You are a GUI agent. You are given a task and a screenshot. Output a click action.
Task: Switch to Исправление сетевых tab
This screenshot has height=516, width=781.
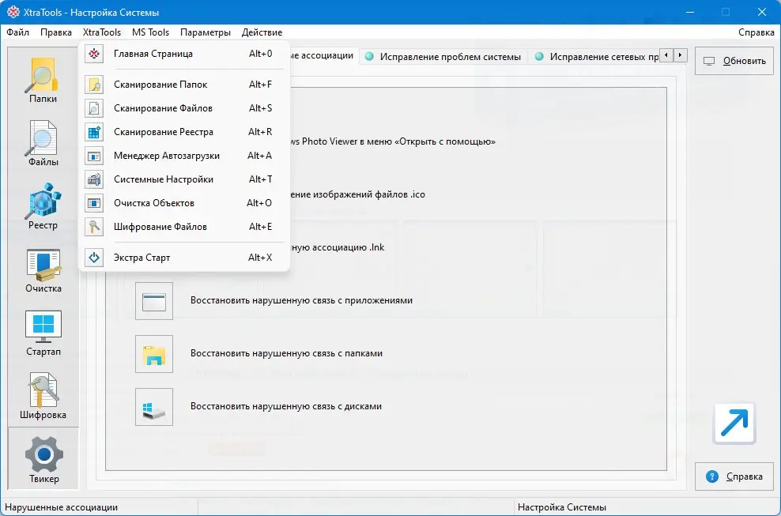(594, 57)
